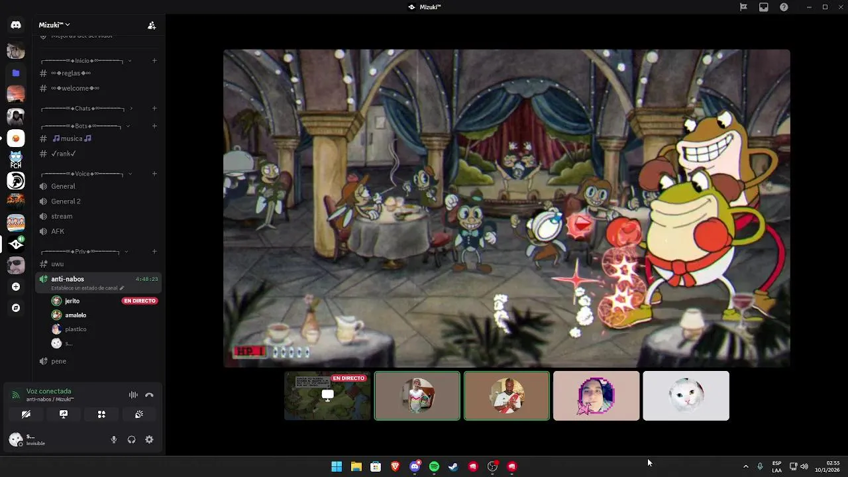The width and height of the screenshot is (848, 477).
Task: Click the white spartan helmet server icon
Action: tap(16, 181)
